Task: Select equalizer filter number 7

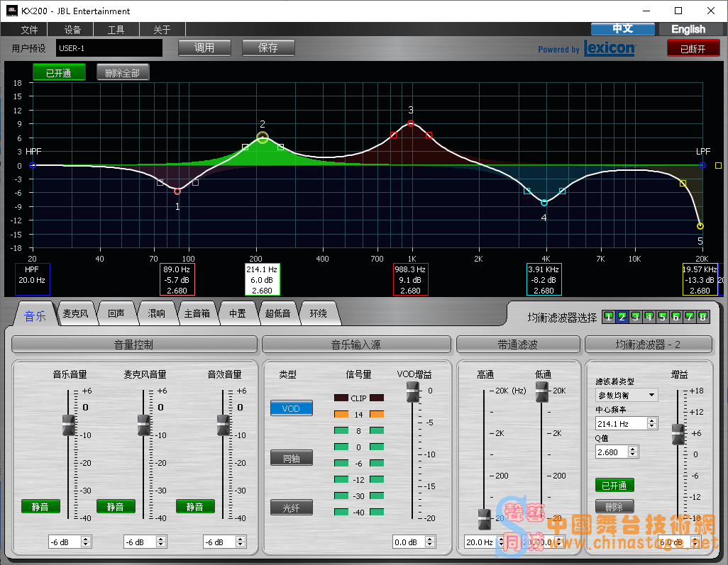Action: click(690, 317)
